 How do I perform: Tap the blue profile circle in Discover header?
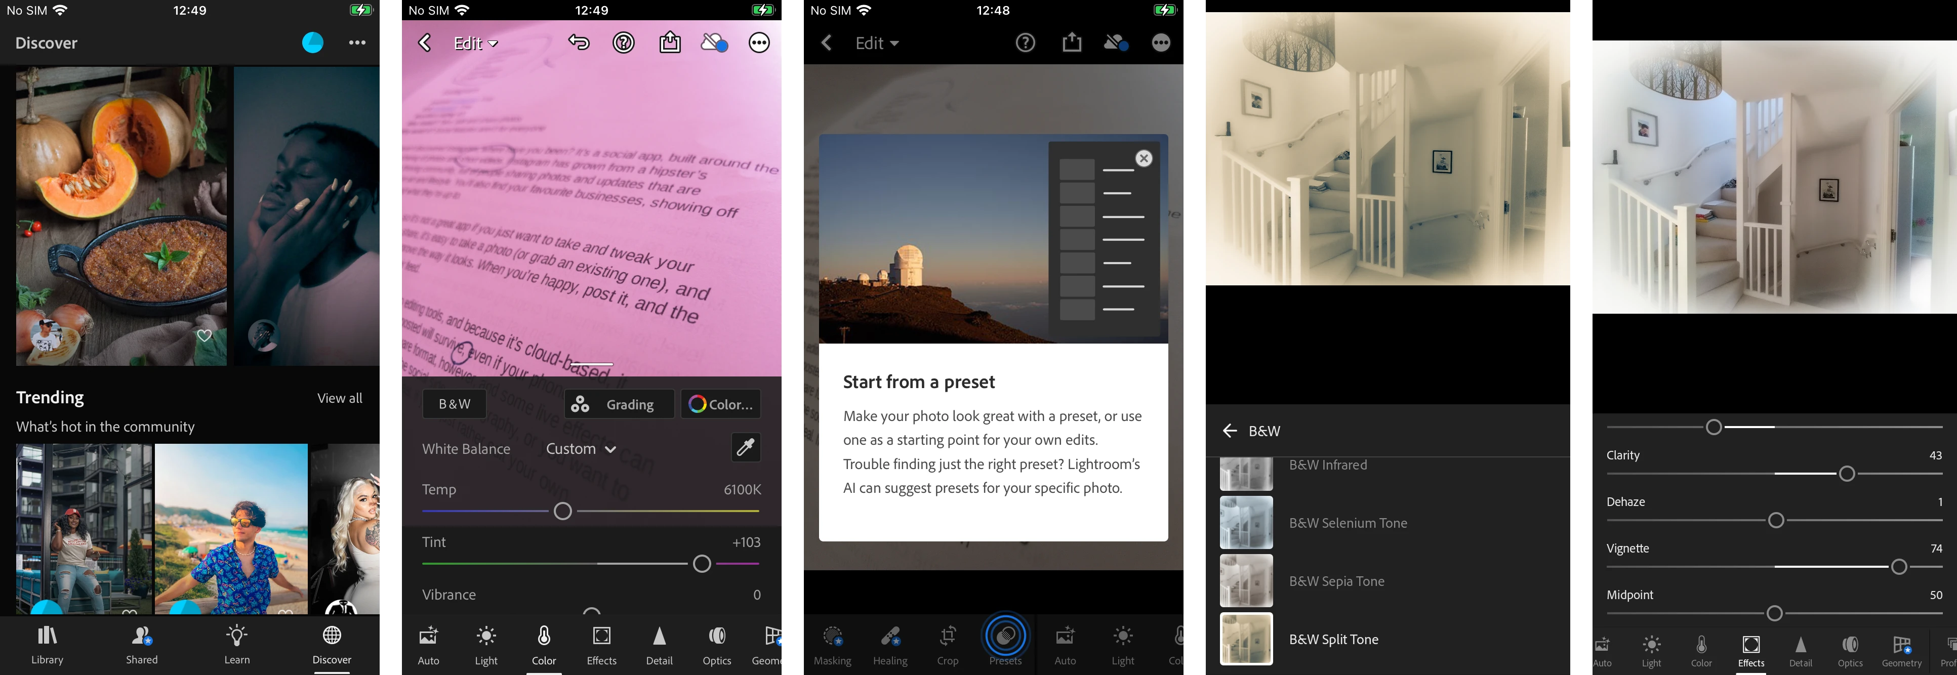point(312,43)
